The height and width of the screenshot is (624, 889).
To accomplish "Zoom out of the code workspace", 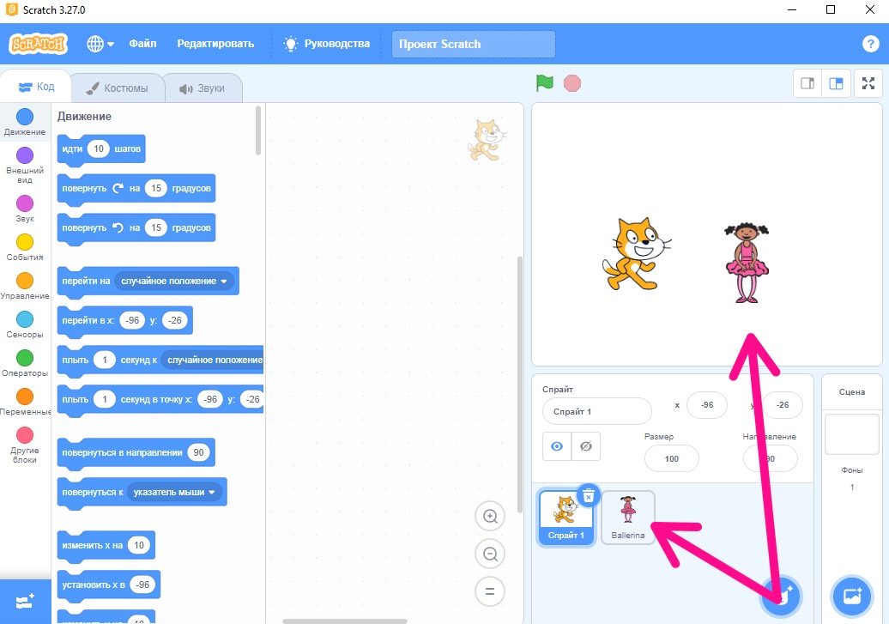I will [x=490, y=554].
